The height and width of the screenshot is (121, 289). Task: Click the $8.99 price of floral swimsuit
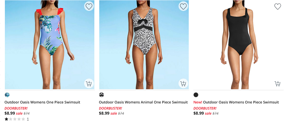pyautogui.click(x=10, y=113)
